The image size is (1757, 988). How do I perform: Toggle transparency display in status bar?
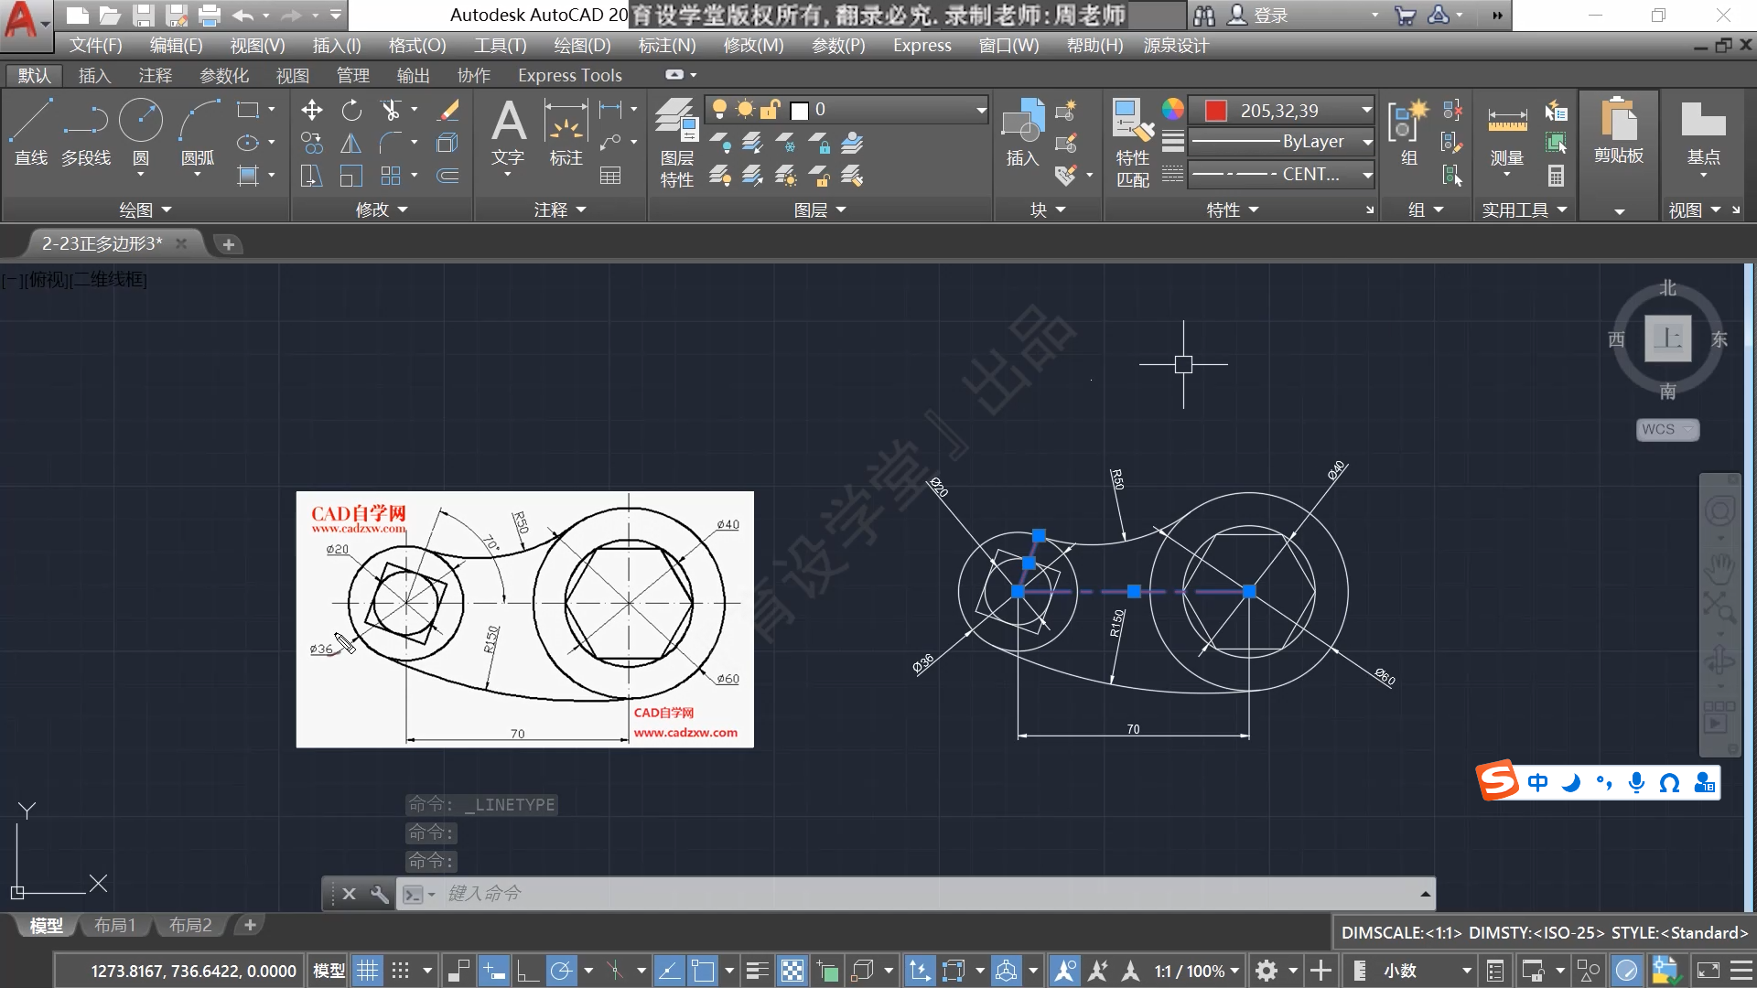pyautogui.click(x=792, y=971)
